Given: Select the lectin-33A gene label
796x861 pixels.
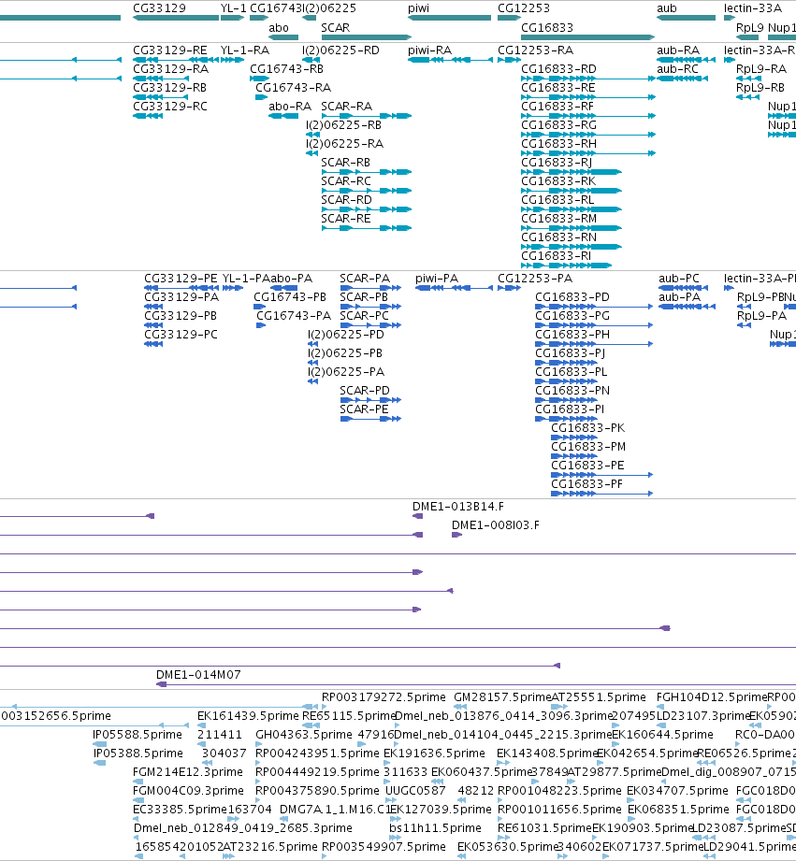Looking at the screenshot, I should click(753, 8).
